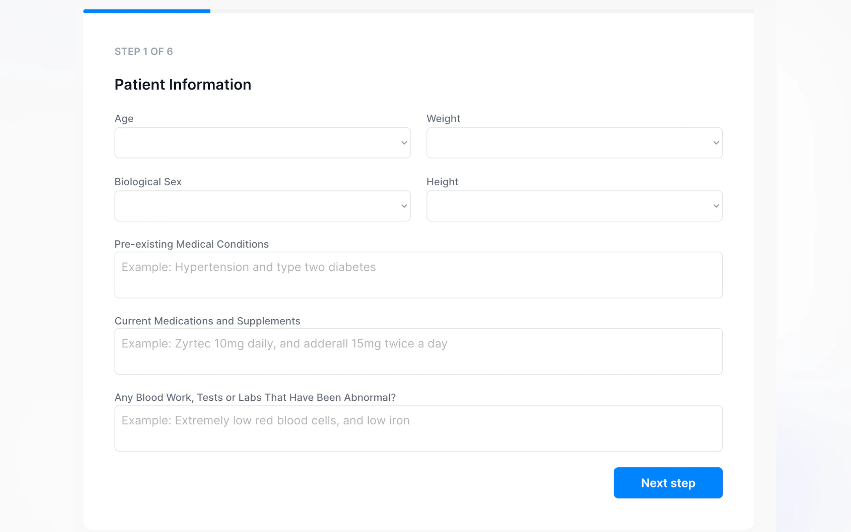Click the chevron arrow in Age field

click(x=404, y=143)
